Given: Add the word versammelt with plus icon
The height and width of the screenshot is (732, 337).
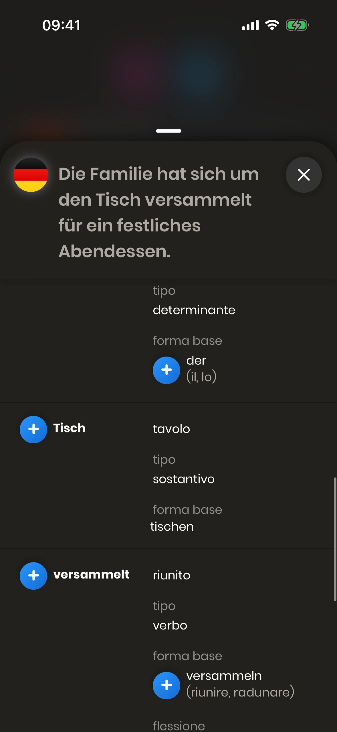Looking at the screenshot, I should pyautogui.click(x=33, y=576).
